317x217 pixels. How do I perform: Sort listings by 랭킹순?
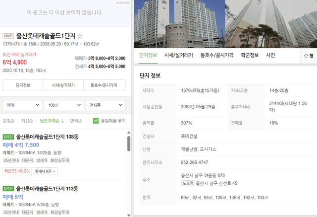8,121
